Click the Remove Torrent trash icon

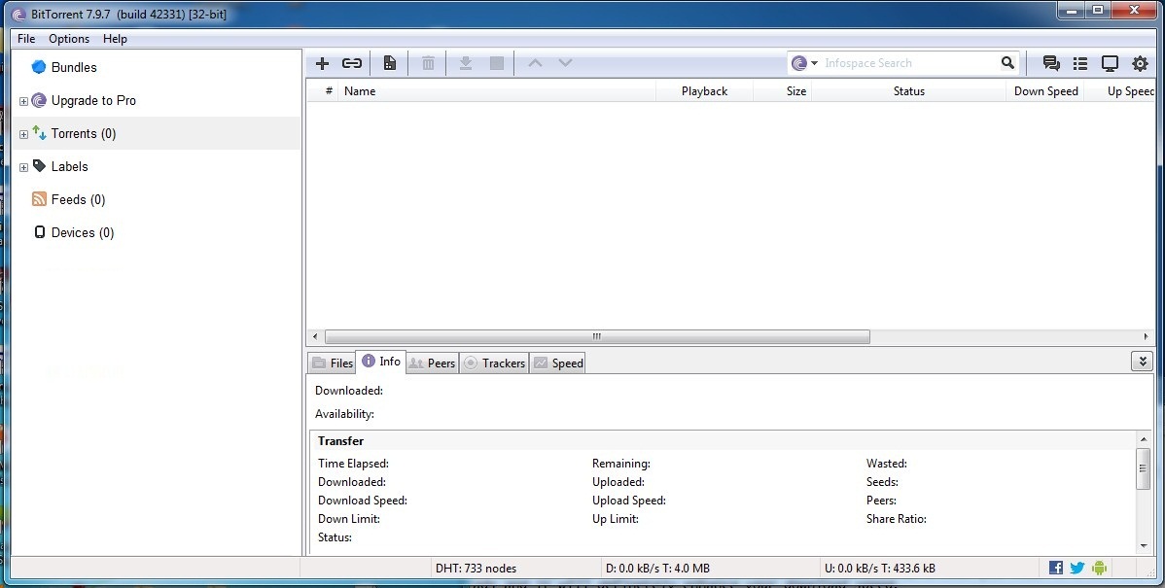click(x=428, y=63)
